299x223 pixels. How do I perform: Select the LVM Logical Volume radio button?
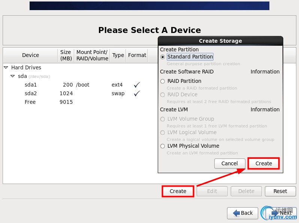click(x=163, y=133)
